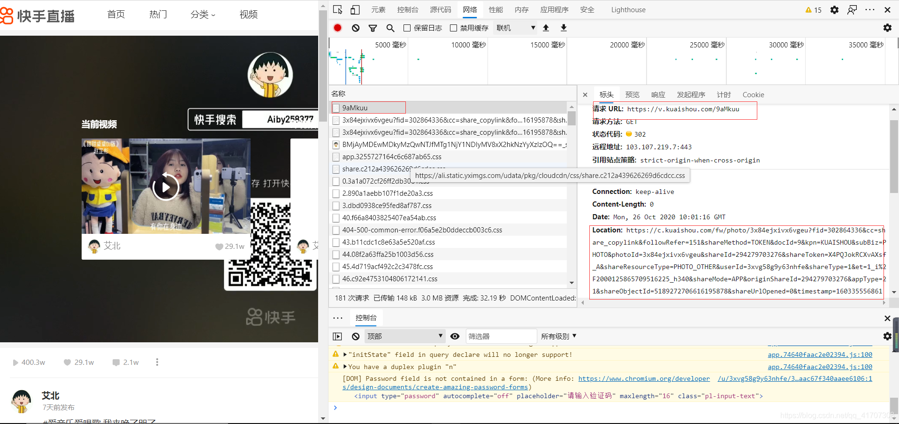
Task: Select the 404-500-common-error css request
Action: 448,230
